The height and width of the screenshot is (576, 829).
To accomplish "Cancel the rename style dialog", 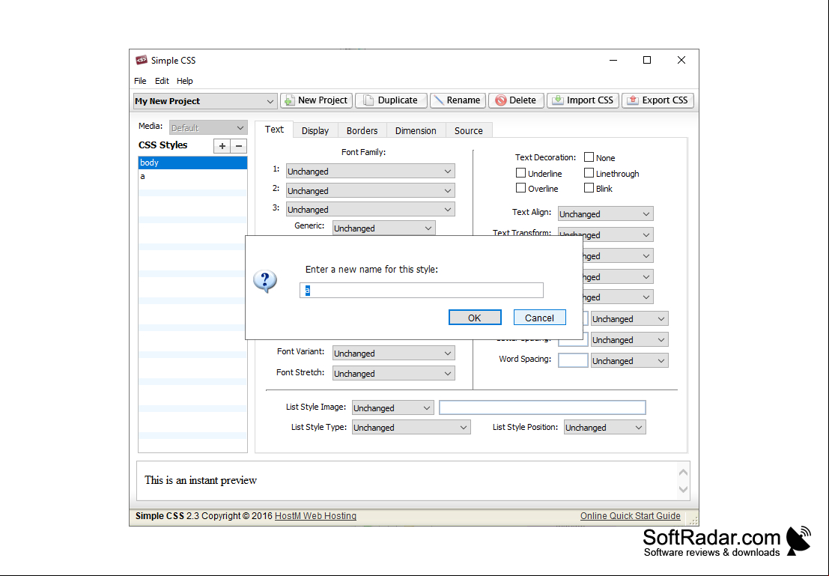I will [539, 318].
